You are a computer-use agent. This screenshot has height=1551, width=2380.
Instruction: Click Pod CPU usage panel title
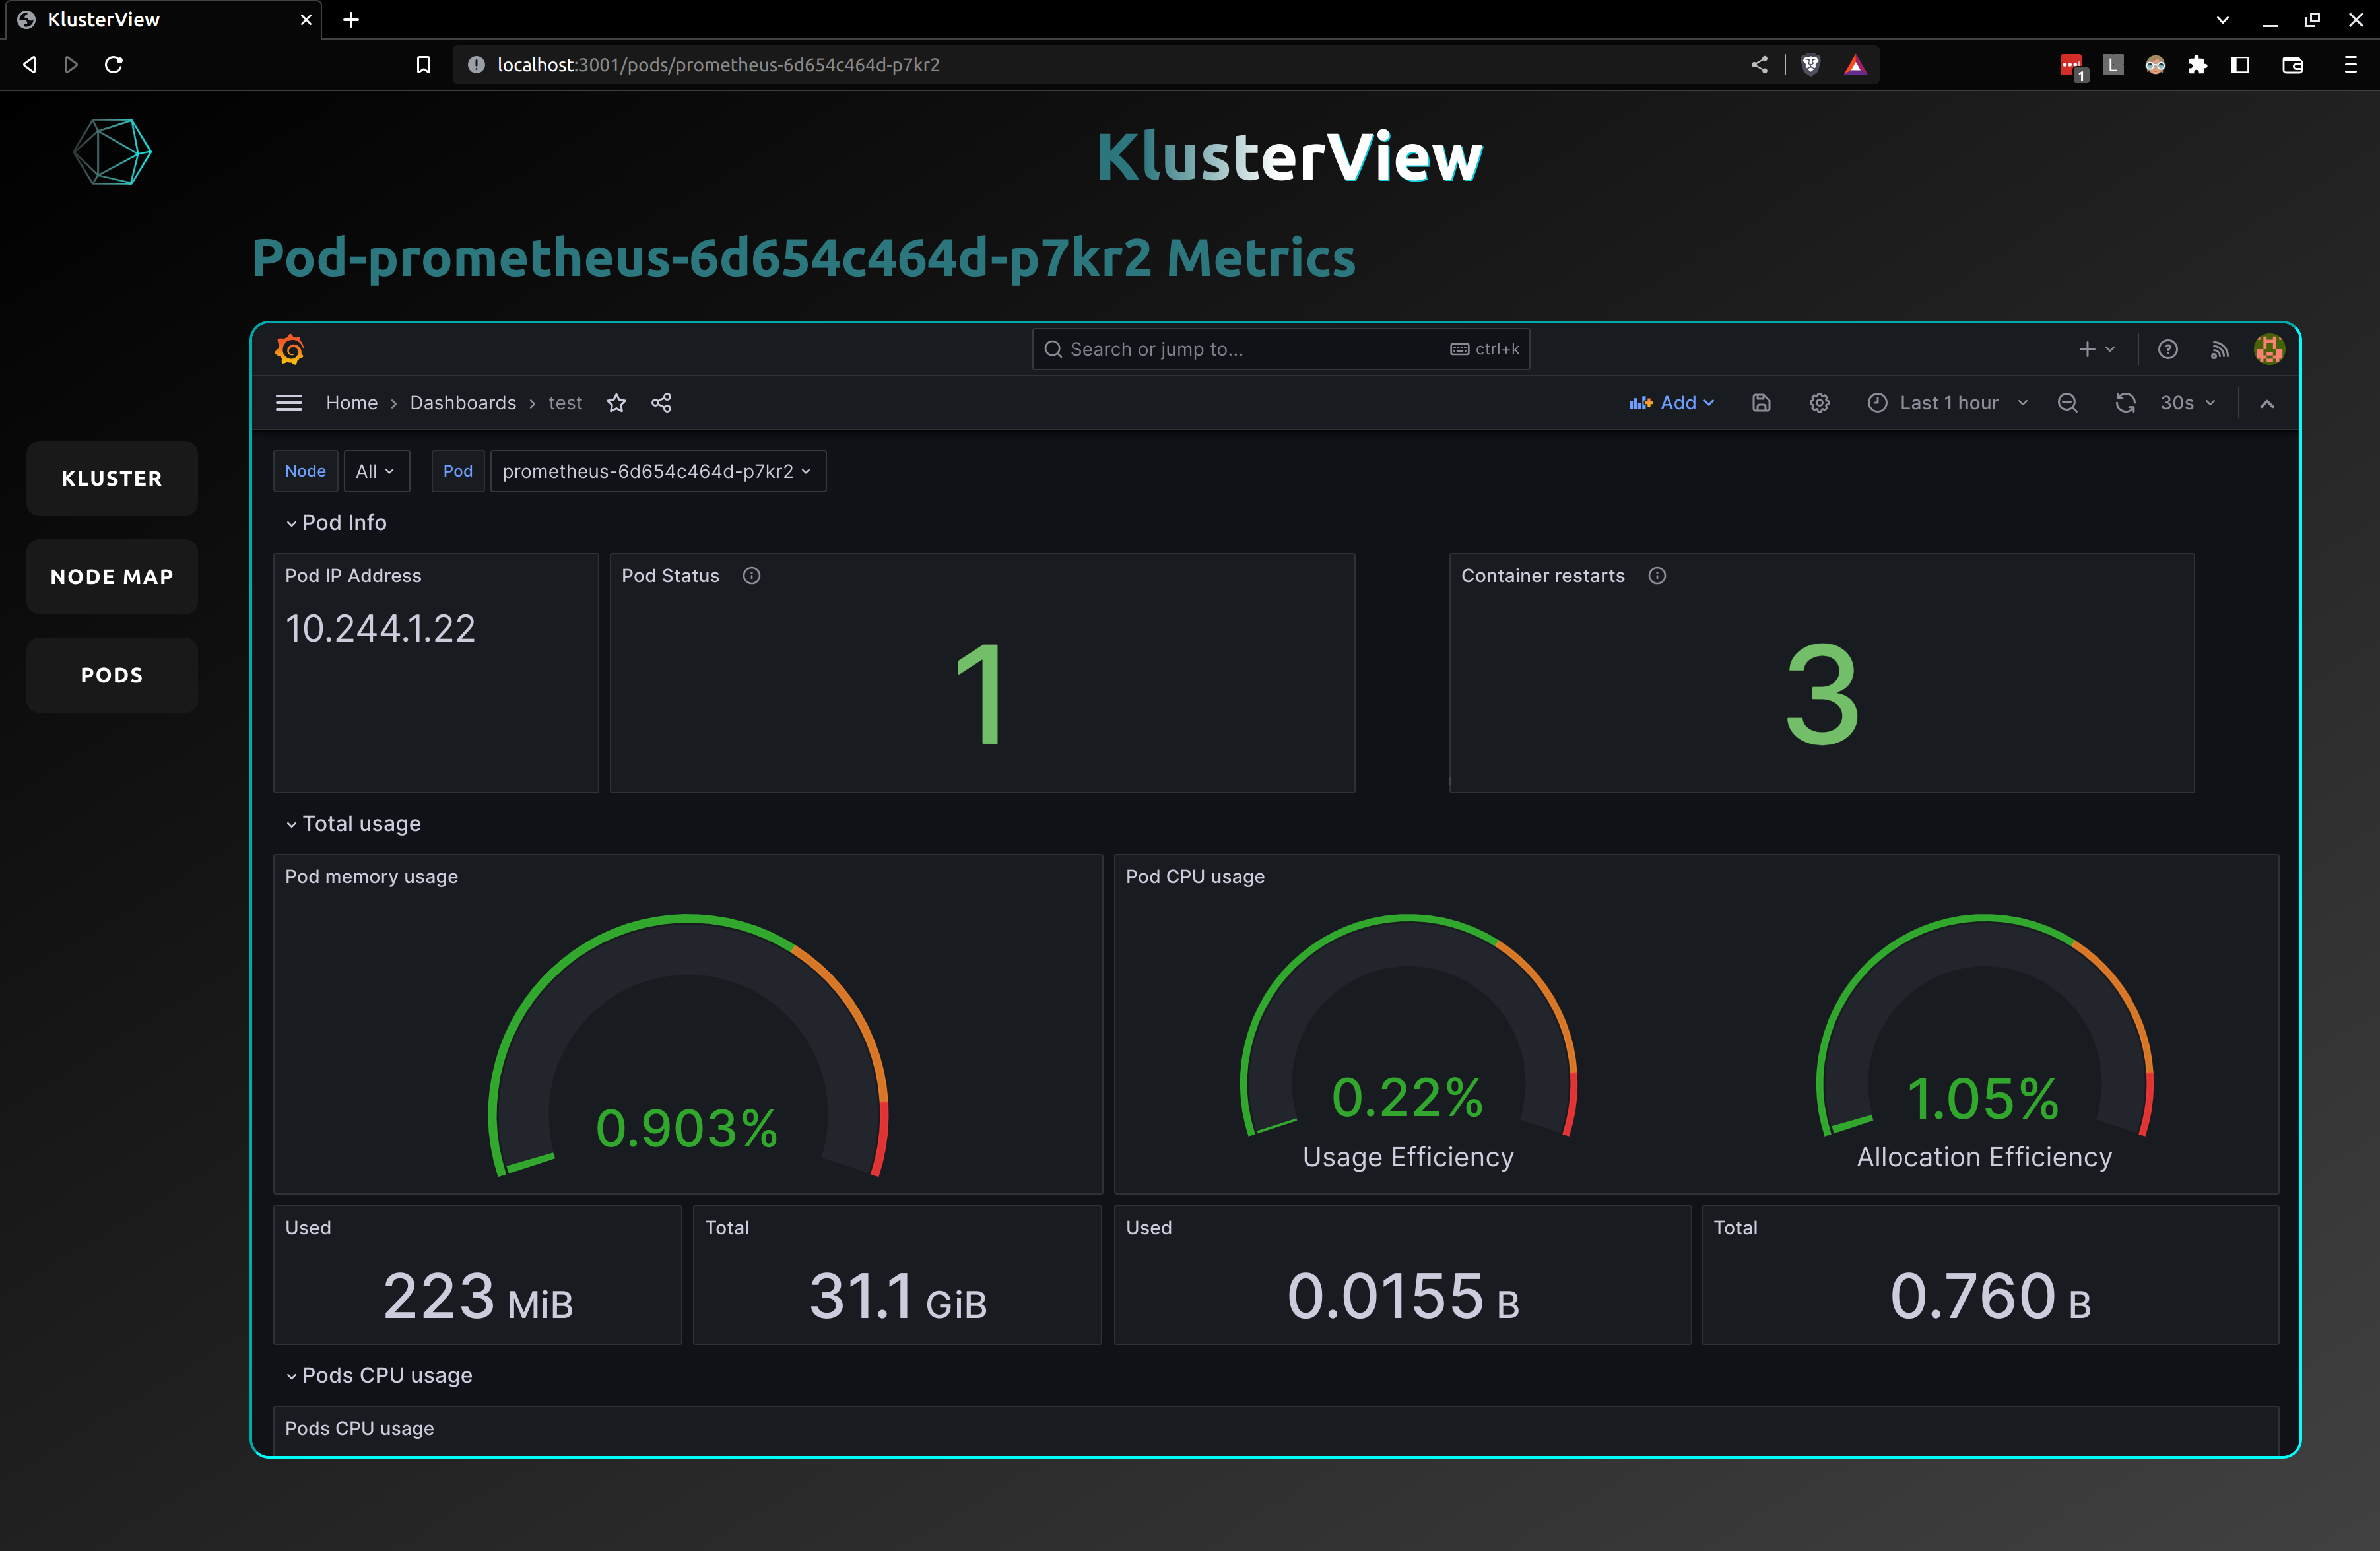pos(1195,877)
